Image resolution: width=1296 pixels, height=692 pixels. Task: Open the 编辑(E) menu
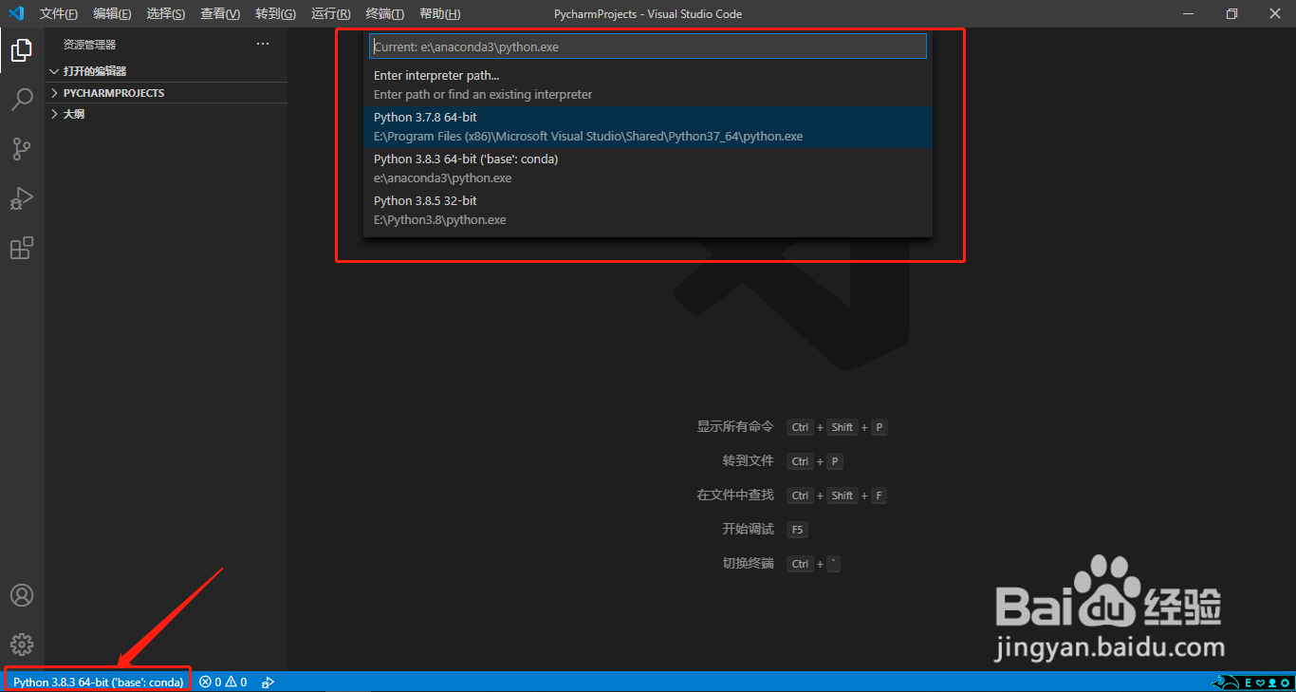[112, 14]
